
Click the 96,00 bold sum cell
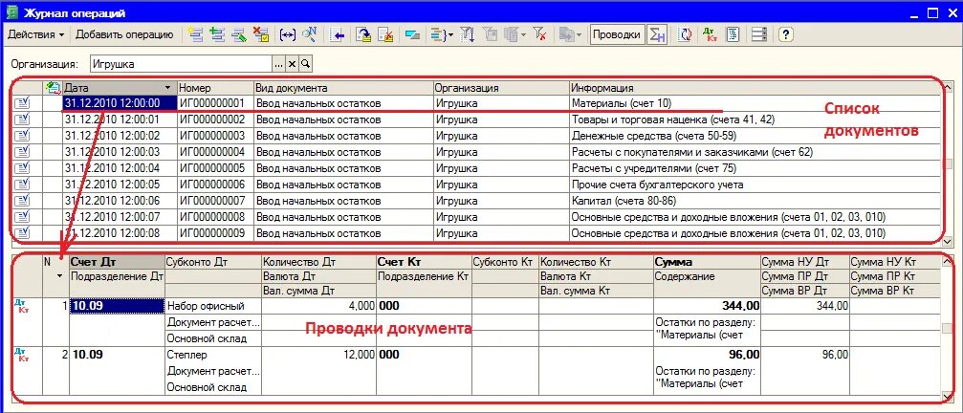click(x=707, y=355)
